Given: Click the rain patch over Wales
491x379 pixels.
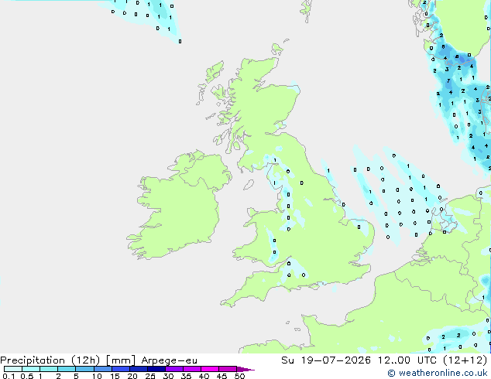Looking at the screenshot, I should pos(272,247).
